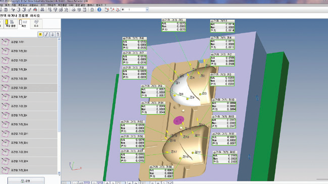Click the list scrollbar down arrow
This screenshot has height=184, width=328.
point(59,173)
